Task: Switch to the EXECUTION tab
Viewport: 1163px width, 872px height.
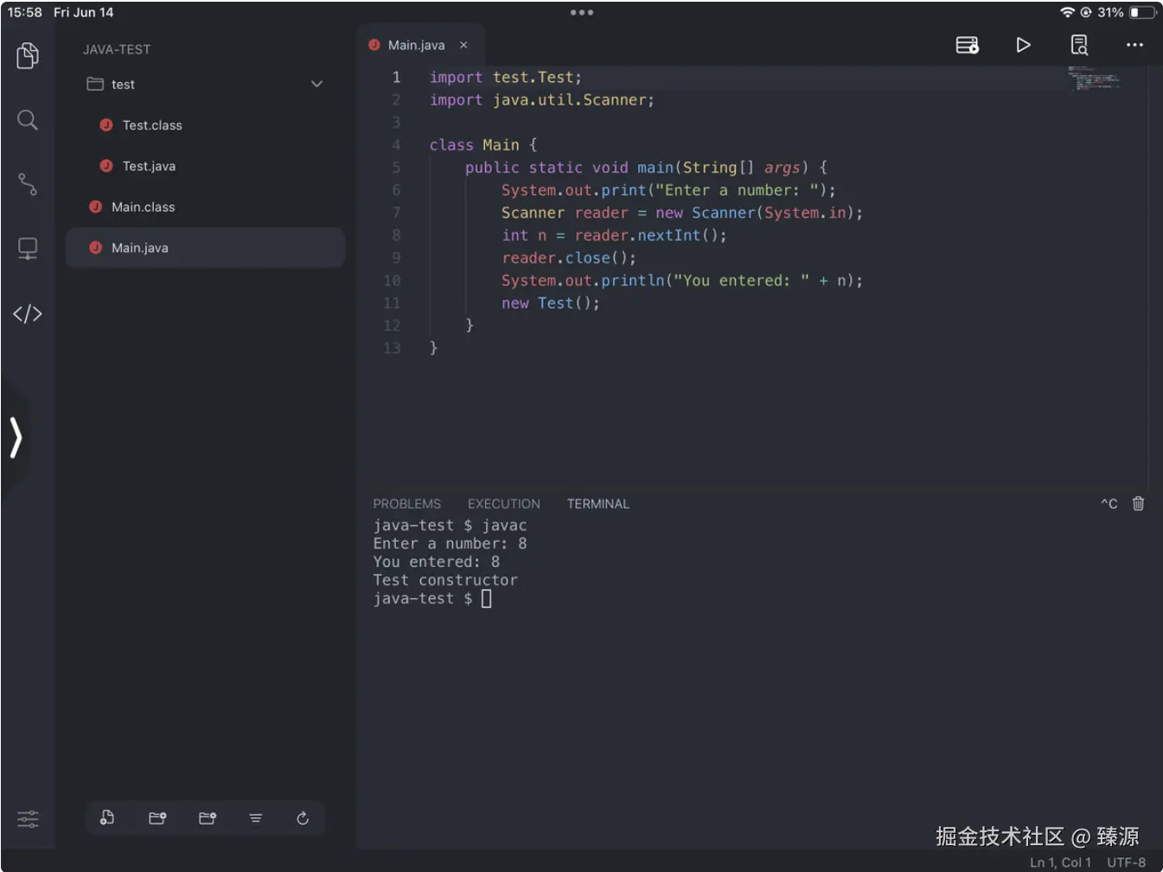Action: click(x=504, y=504)
